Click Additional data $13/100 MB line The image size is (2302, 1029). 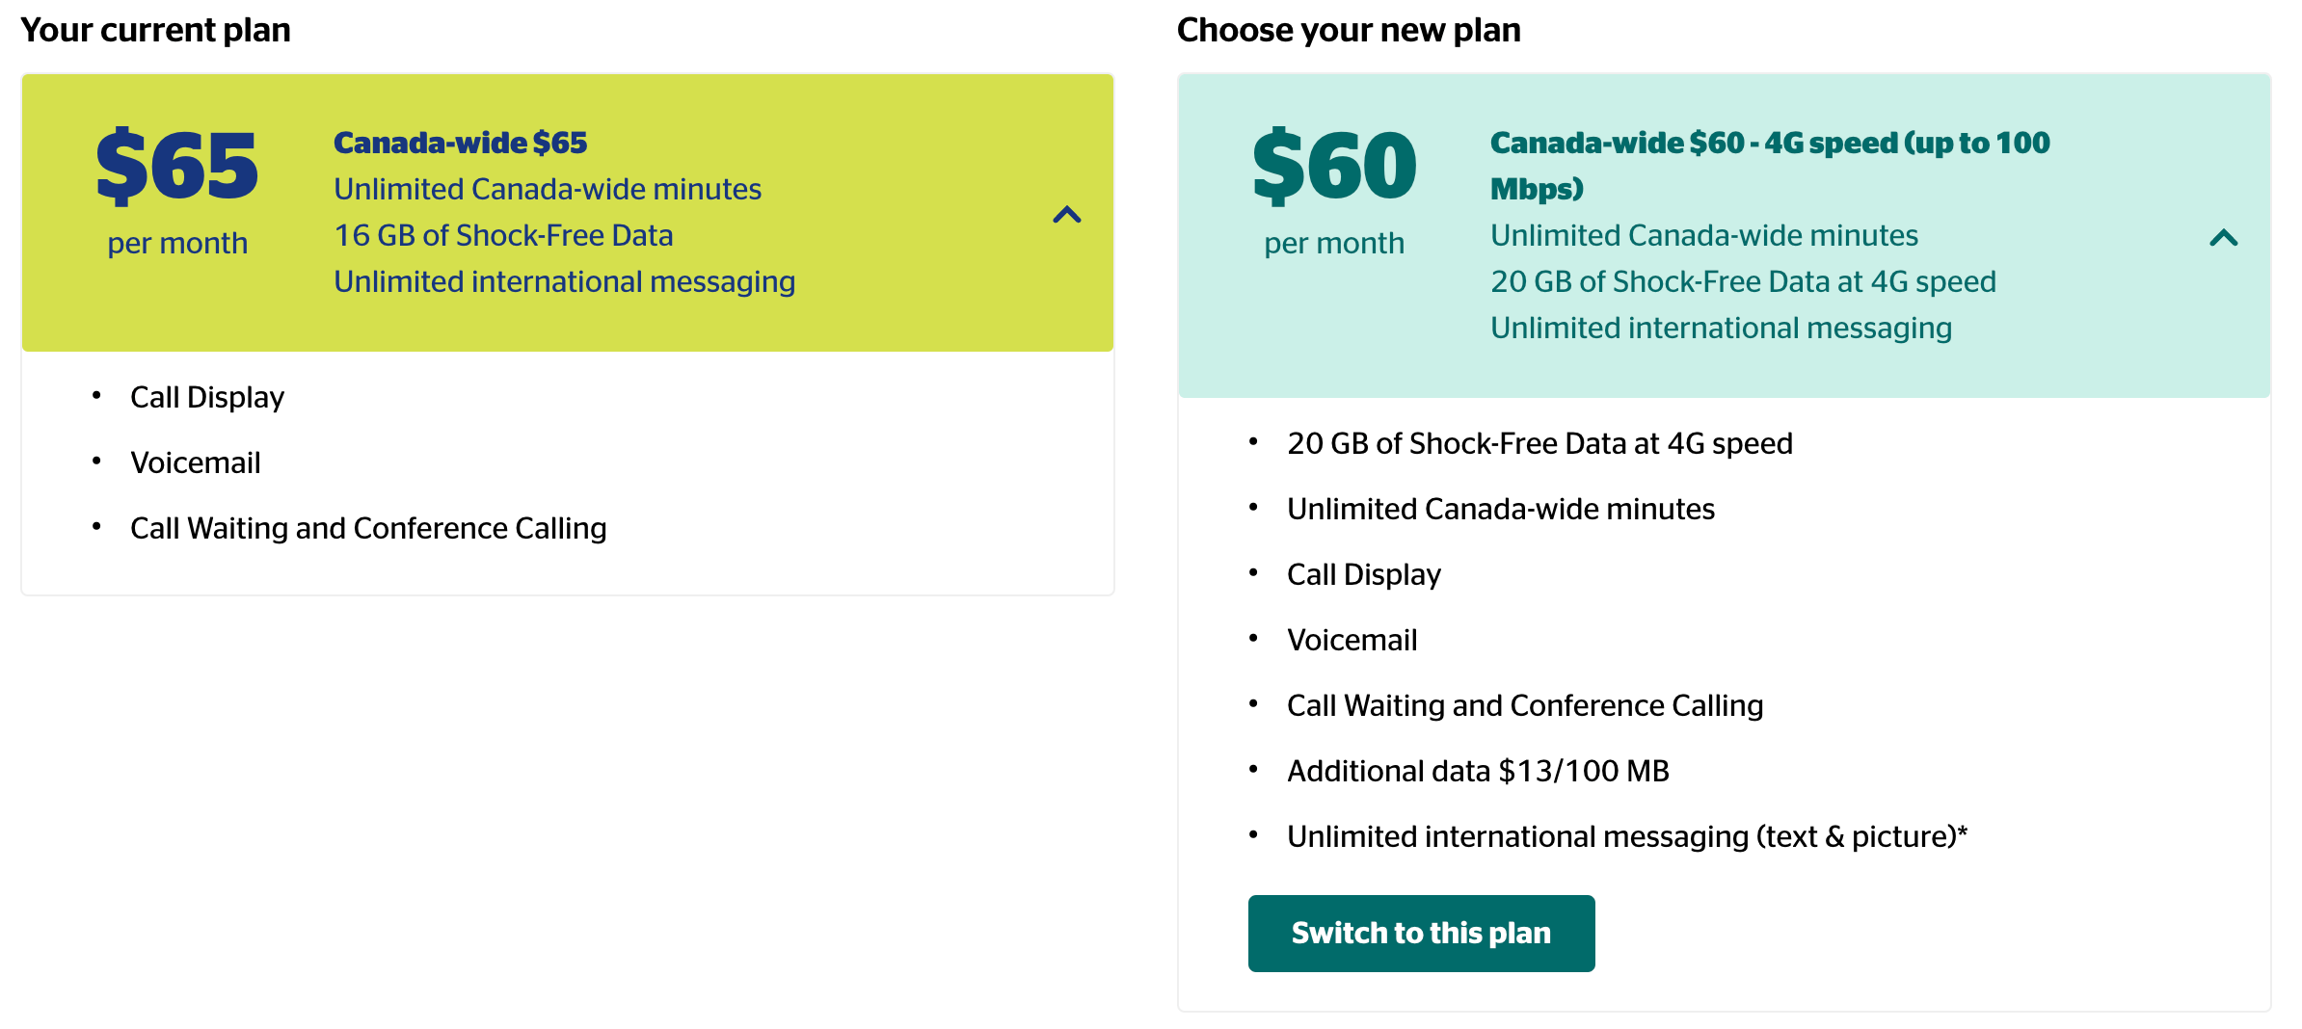[x=1479, y=770]
